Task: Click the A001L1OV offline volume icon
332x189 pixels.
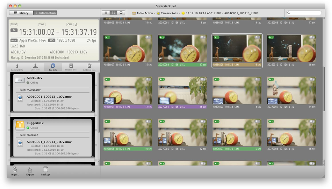Action: [x=20, y=80]
